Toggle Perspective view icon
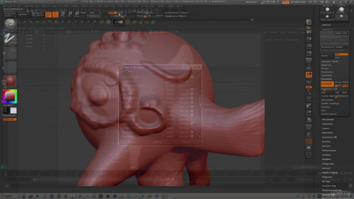Viewport: 354px width, 199px height. click(x=309, y=60)
